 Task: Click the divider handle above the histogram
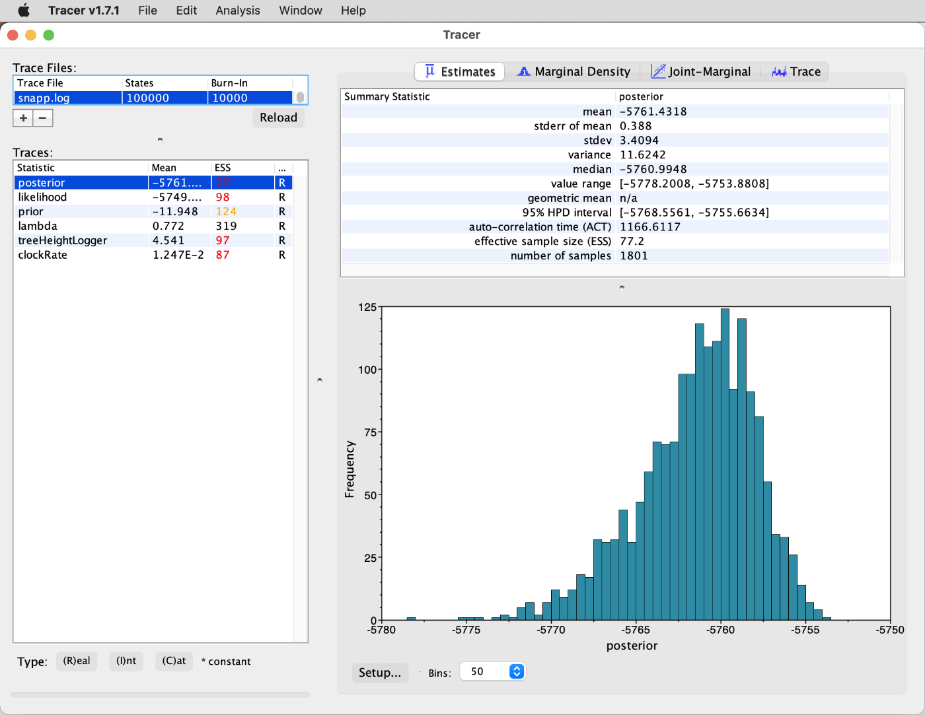click(x=622, y=287)
